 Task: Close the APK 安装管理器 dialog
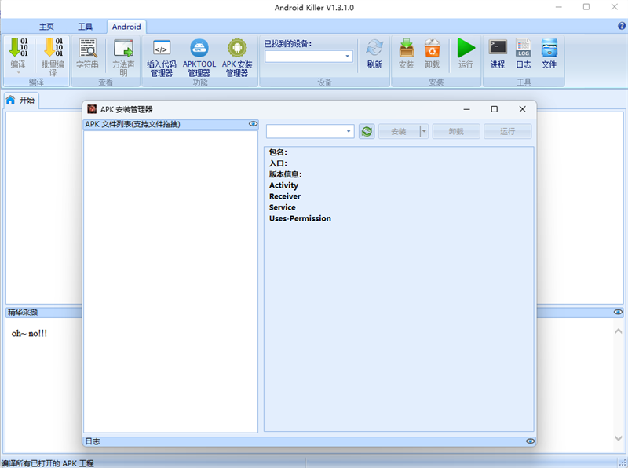click(522, 109)
